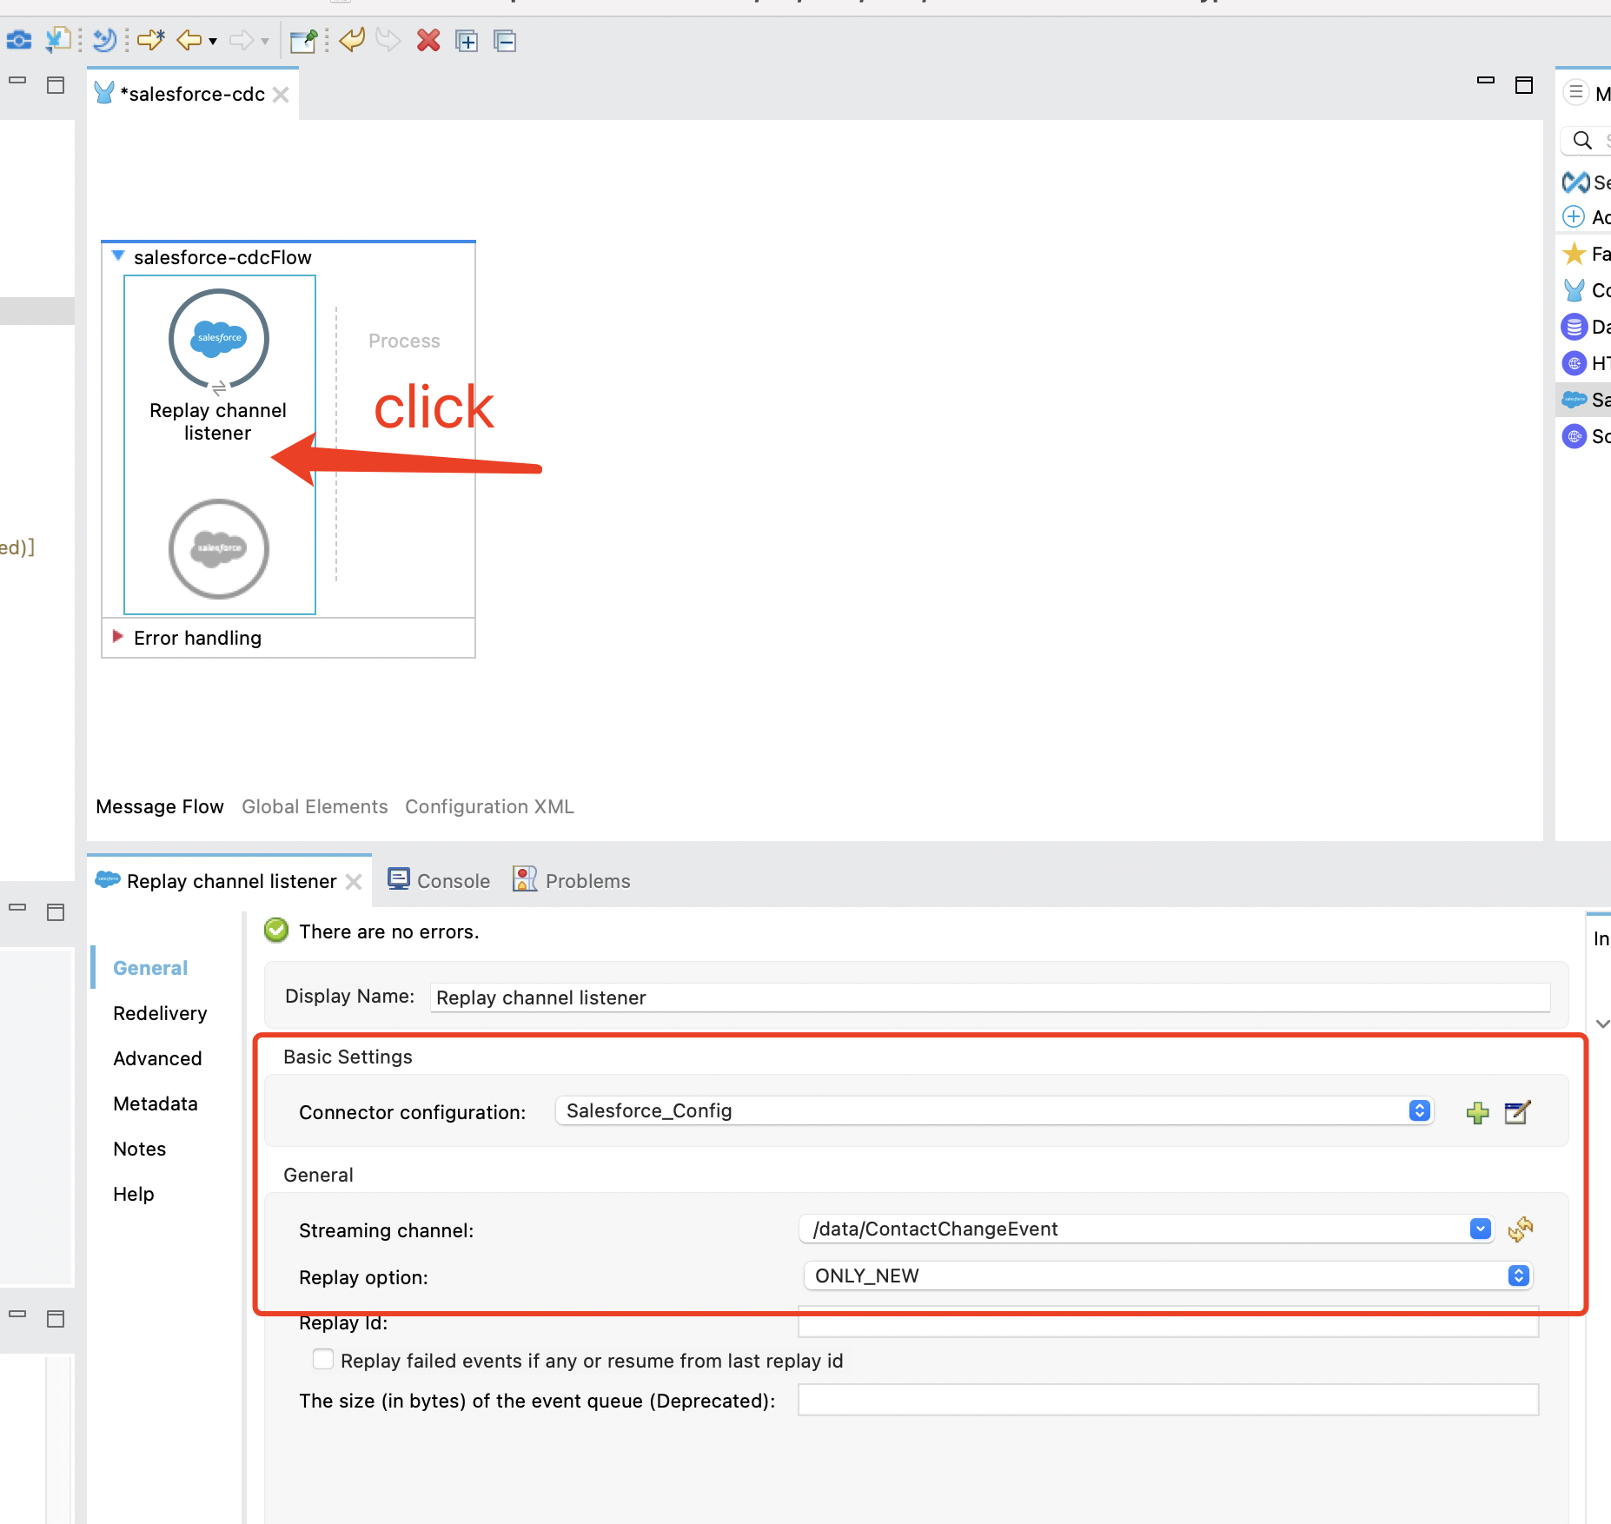Click the yellow curved Undo arrow
The height and width of the screenshot is (1524, 1611).
pyautogui.click(x=352, y=40)
